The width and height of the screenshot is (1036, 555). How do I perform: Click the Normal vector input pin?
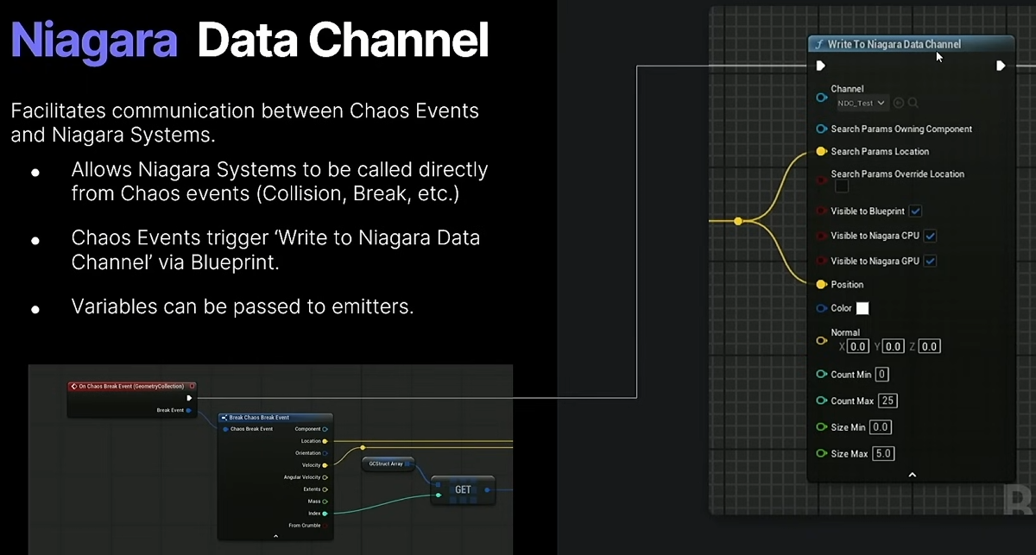(x=821, y=341)
